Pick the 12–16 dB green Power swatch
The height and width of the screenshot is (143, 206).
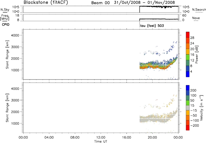tap(188, 57)
